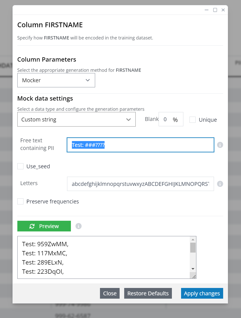Click Restore Defaults button
The width and height of the screenshot is (241, 318).
pos(148,293)
